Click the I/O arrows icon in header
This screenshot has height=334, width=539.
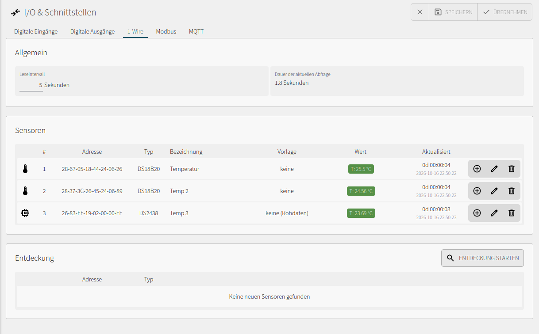coord(15,12)
